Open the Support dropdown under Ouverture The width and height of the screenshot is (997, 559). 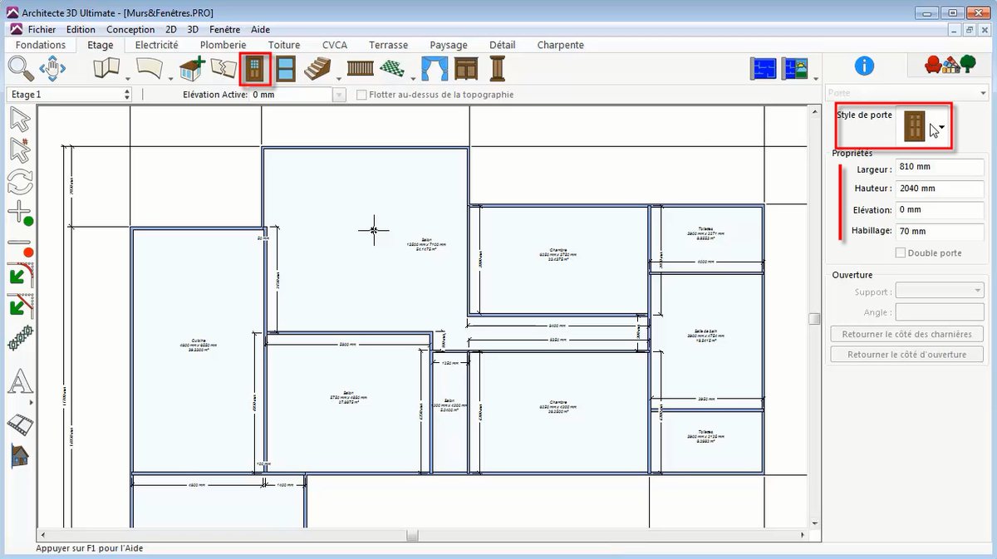coord(939,292)
